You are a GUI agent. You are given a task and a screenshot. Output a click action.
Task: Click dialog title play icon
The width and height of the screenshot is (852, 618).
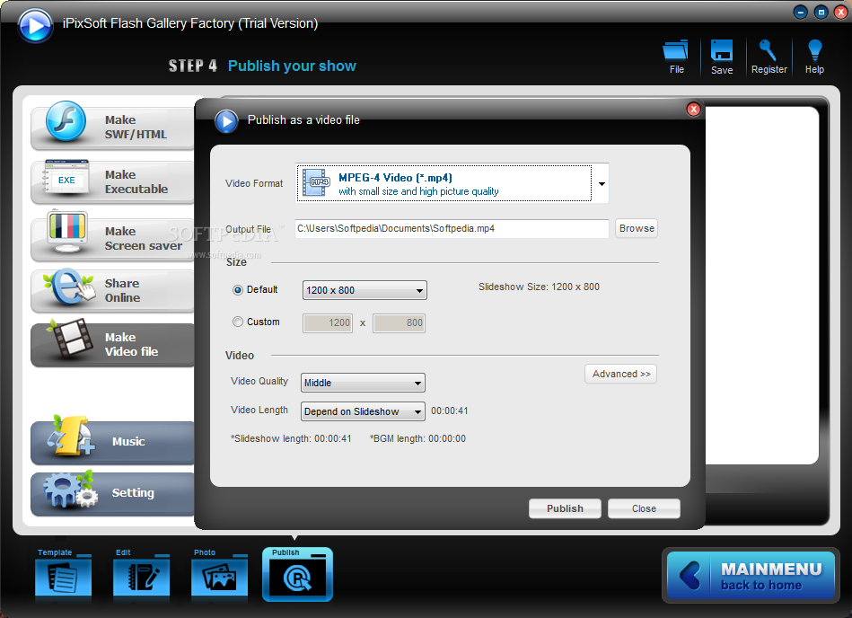pos(226,121)
